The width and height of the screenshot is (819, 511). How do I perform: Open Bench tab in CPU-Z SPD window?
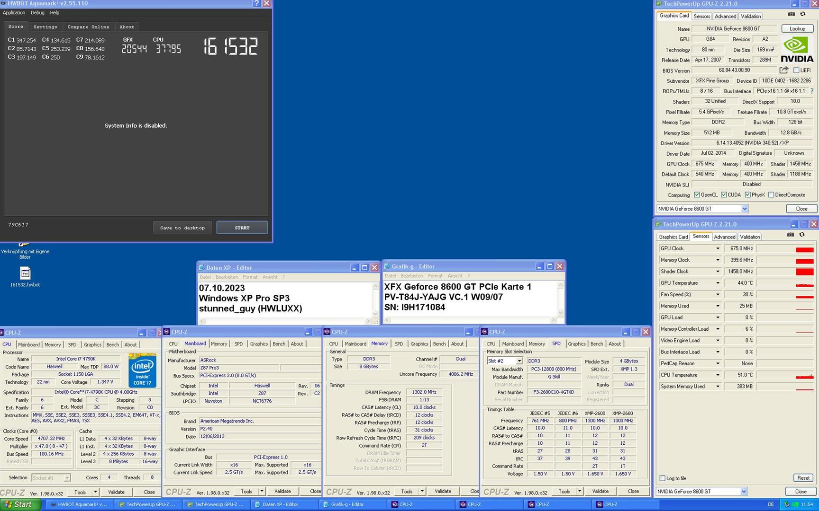597,344
